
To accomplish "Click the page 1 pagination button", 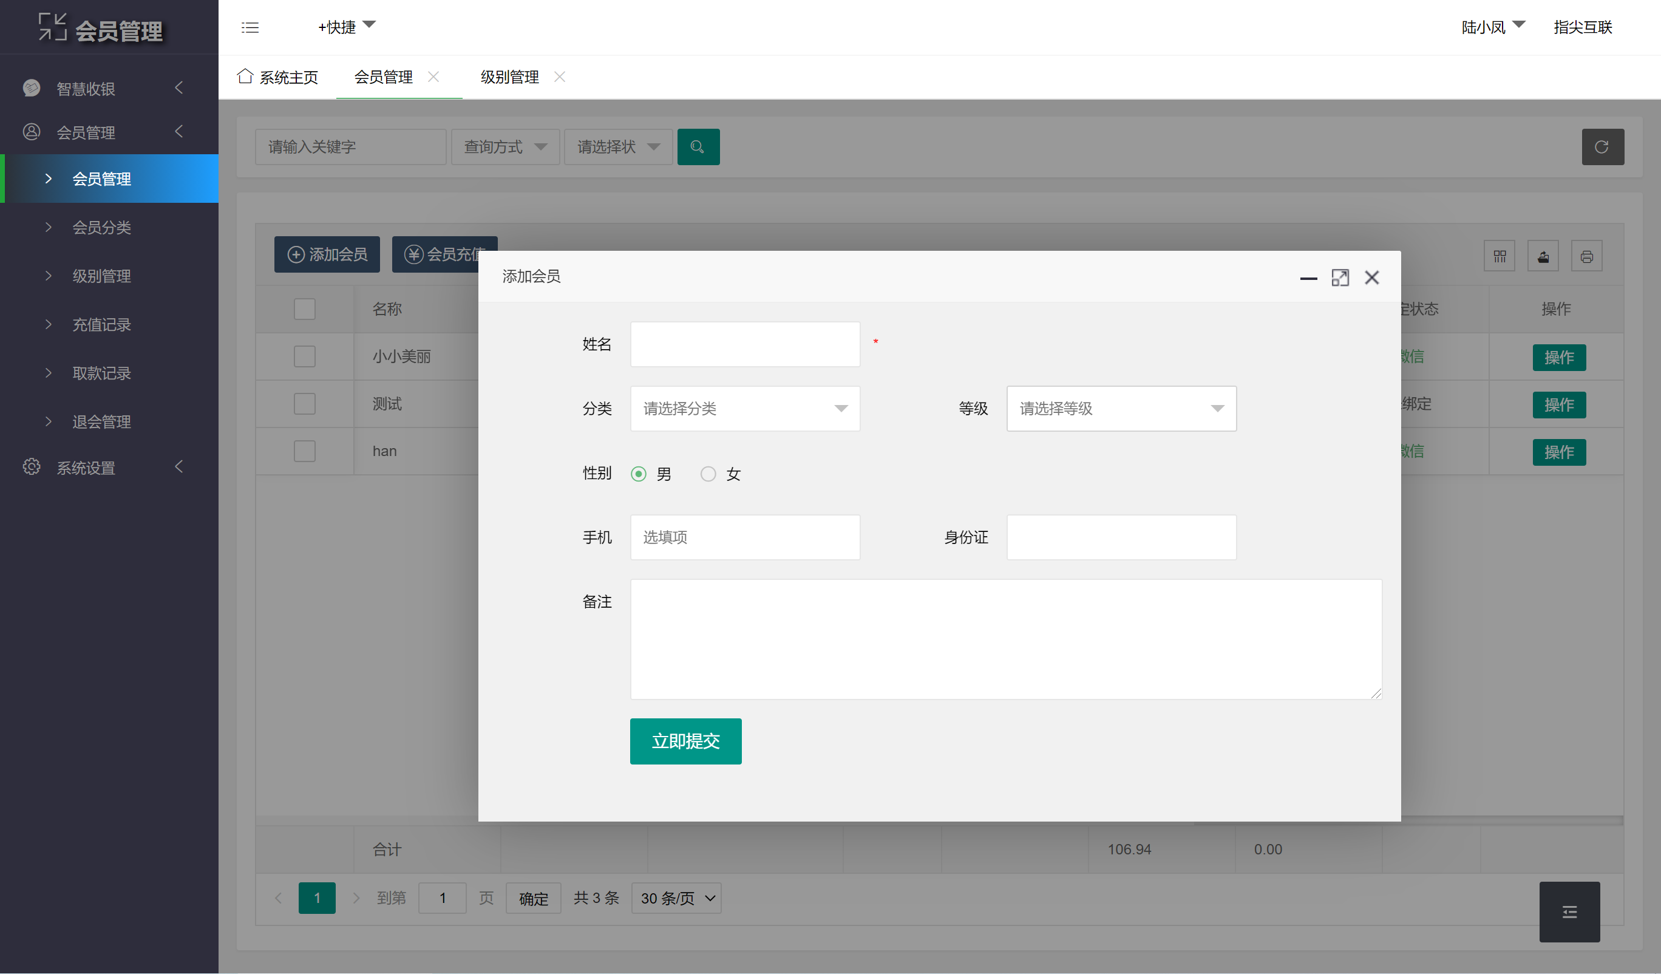I will (317, 897).
